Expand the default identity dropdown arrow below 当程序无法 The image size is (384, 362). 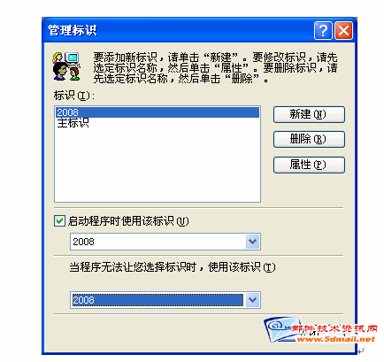(x=253, y=300)
